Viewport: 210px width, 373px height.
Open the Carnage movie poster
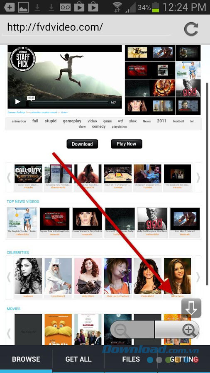point(88,330)
